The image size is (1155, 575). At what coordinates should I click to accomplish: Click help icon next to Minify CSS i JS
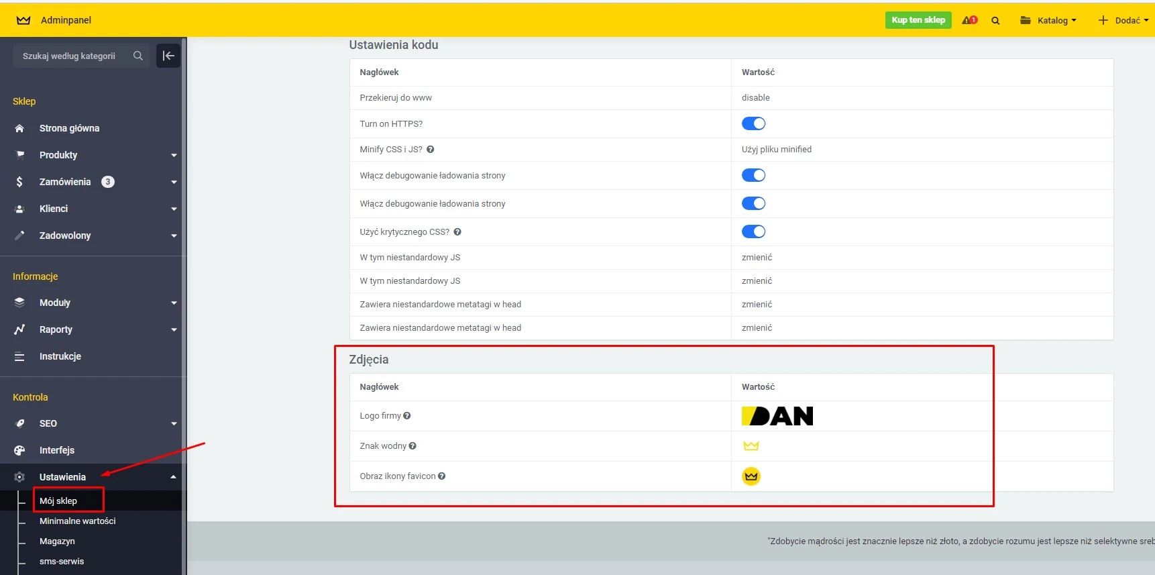(x=431, y=150)
